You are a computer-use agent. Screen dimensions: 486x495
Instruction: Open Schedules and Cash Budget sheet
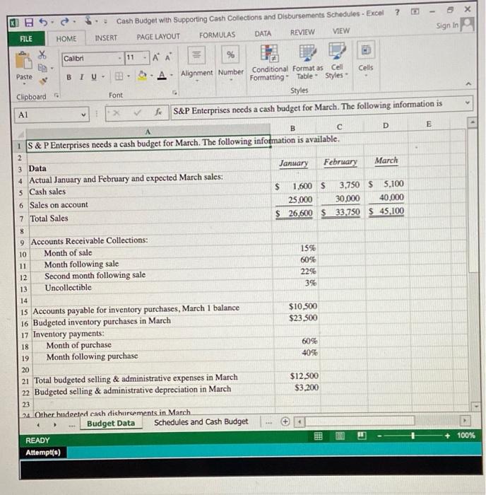pos(201,421)
